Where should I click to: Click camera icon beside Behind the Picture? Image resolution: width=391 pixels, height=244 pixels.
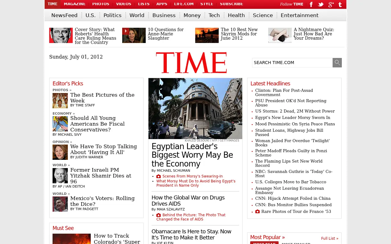(159, 215)
